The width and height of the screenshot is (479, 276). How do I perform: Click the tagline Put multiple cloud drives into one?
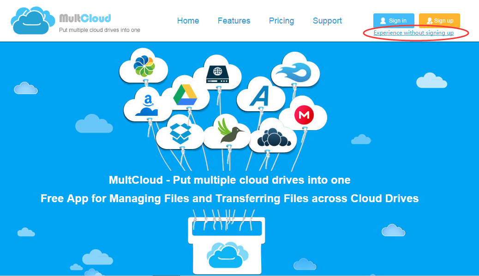(100, 30)
